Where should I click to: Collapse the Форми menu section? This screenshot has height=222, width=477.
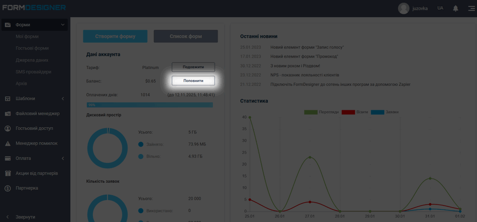pos(63,25)
